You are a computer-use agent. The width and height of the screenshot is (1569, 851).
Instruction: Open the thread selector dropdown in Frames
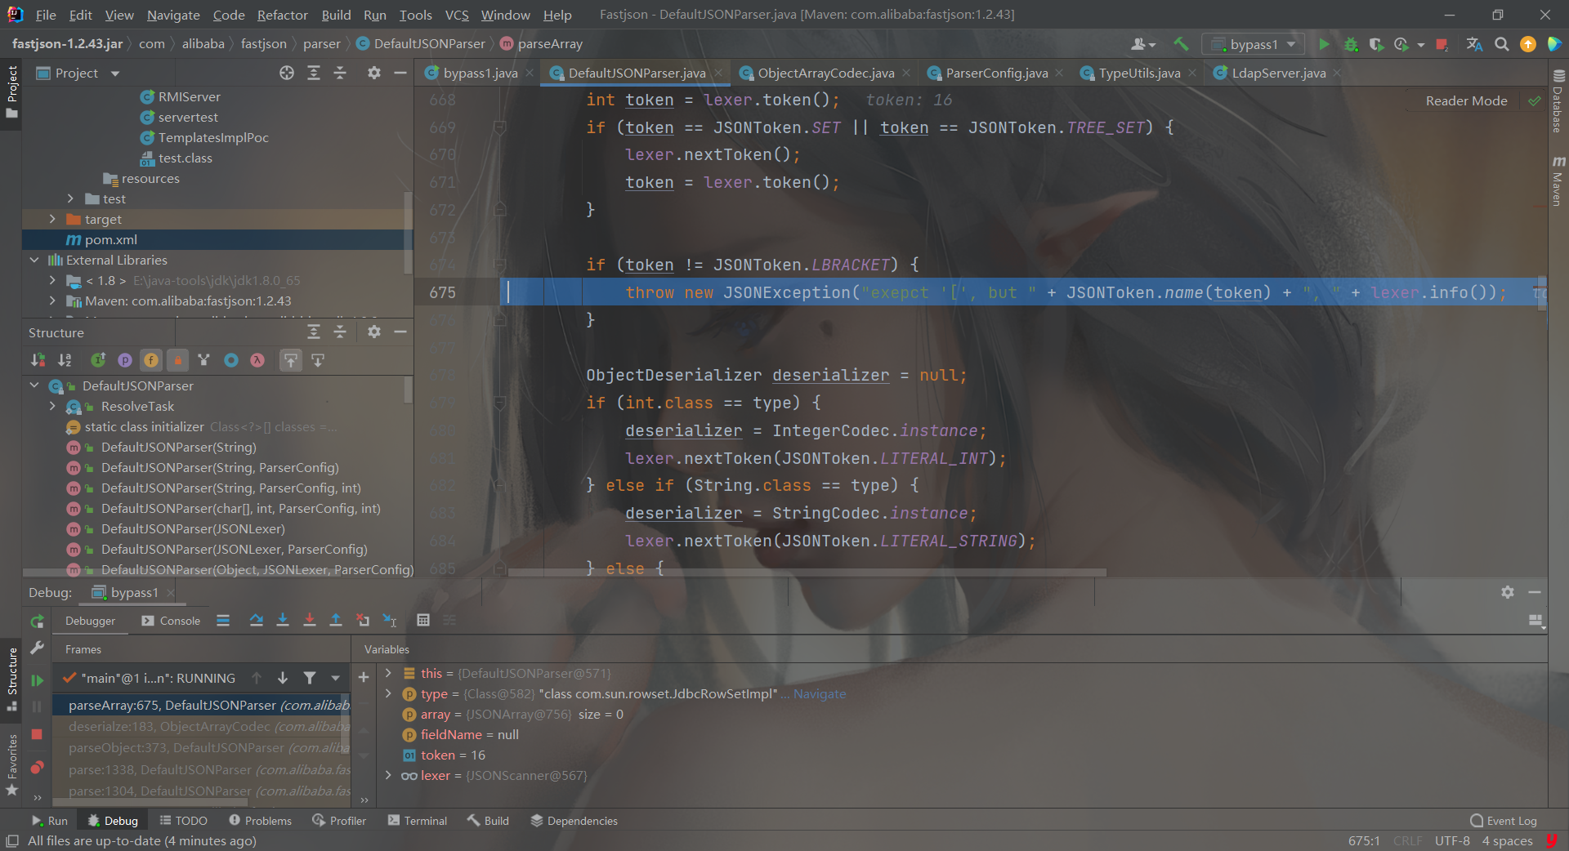tap(335, 678)
